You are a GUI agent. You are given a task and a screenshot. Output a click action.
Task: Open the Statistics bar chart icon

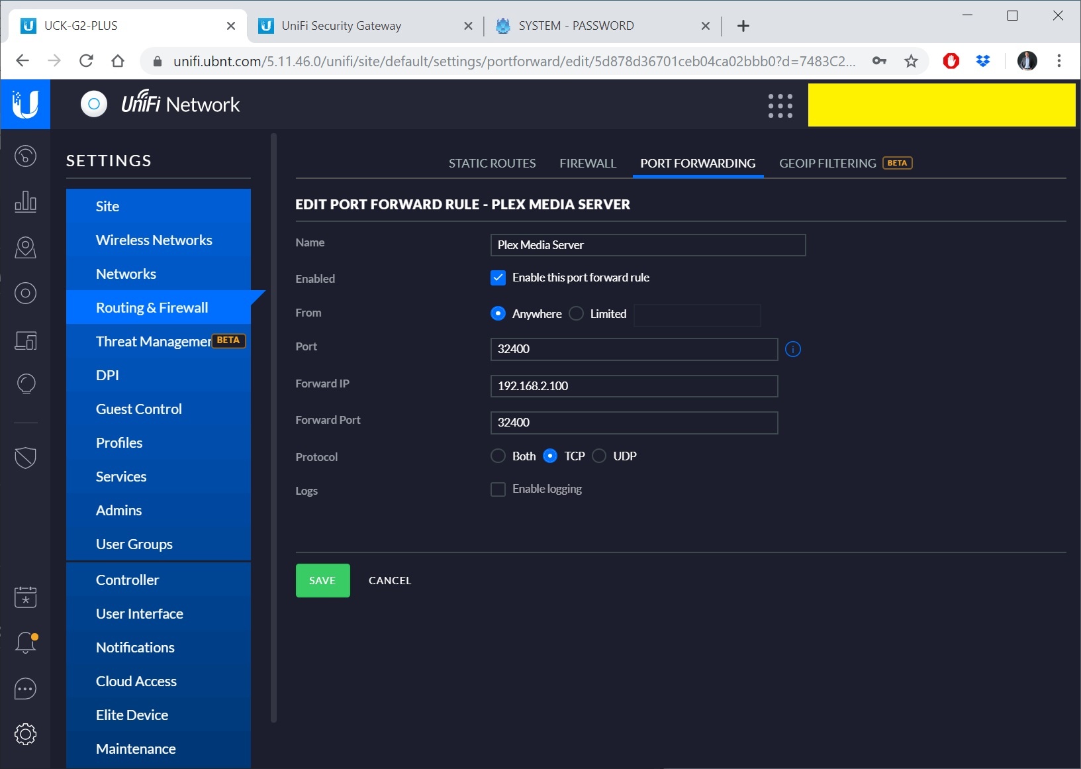coord(25,201)
